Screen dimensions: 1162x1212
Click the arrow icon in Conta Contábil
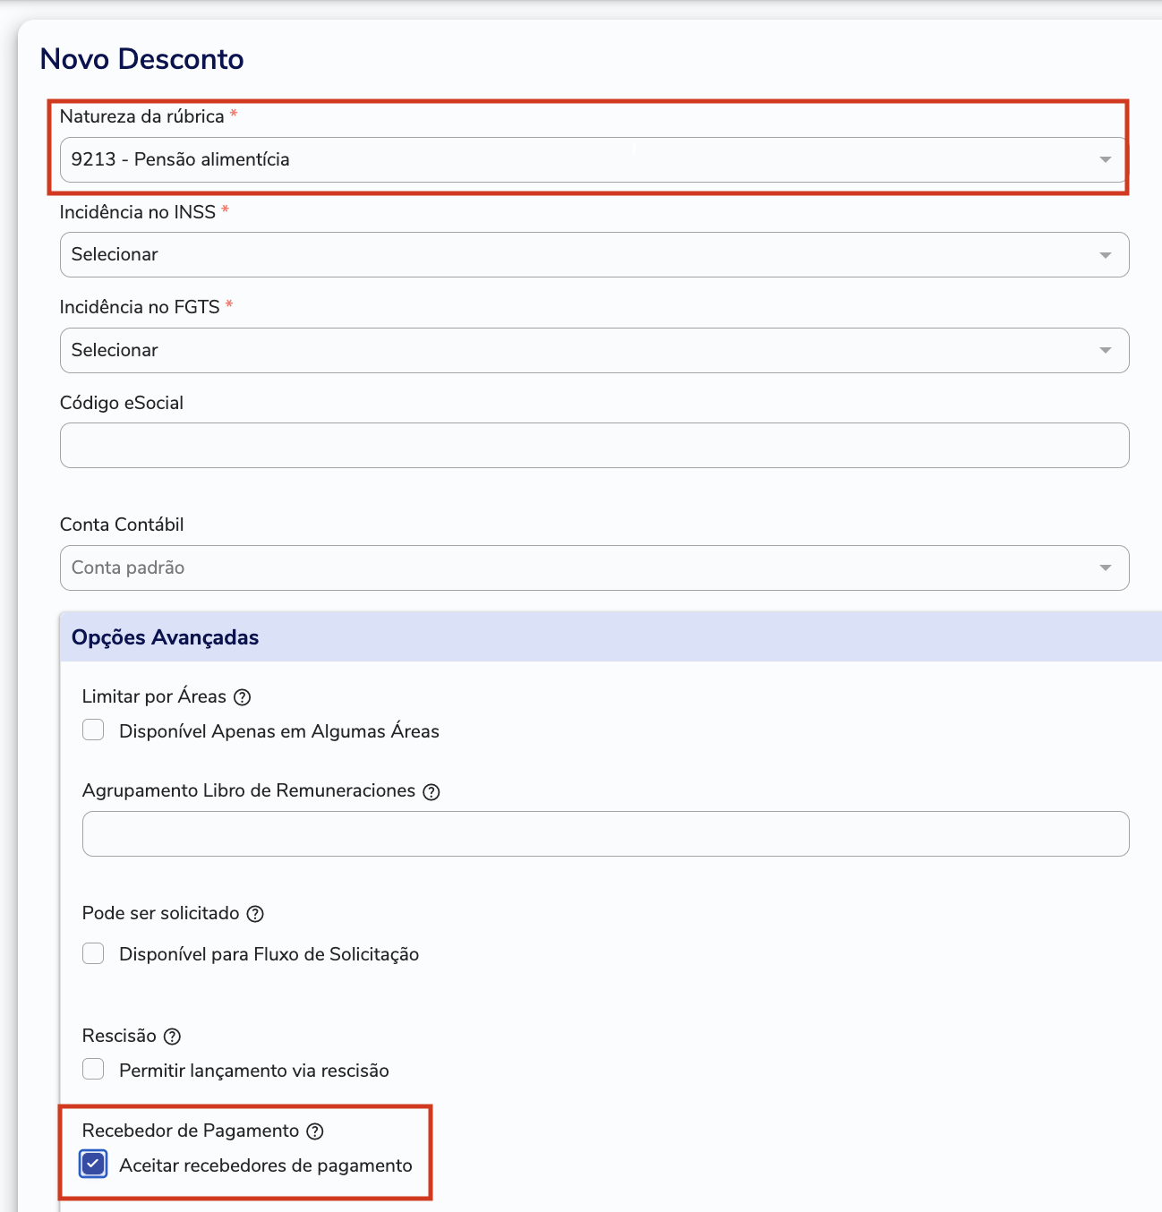1106,568
